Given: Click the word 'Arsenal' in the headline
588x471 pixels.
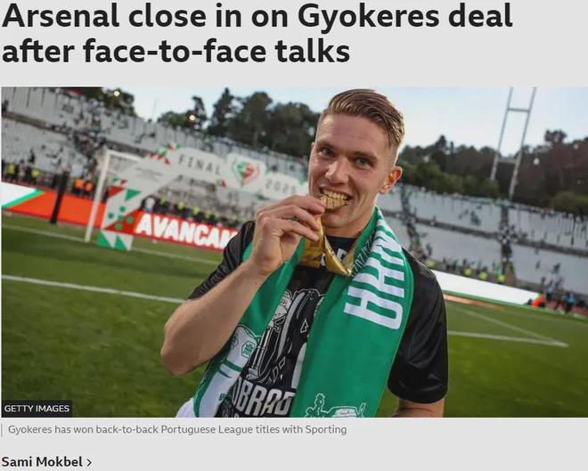Looking at the screenshot, I should (x=61, y=17).
